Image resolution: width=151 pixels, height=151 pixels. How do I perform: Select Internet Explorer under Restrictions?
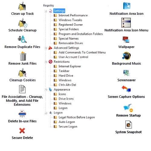70,66
